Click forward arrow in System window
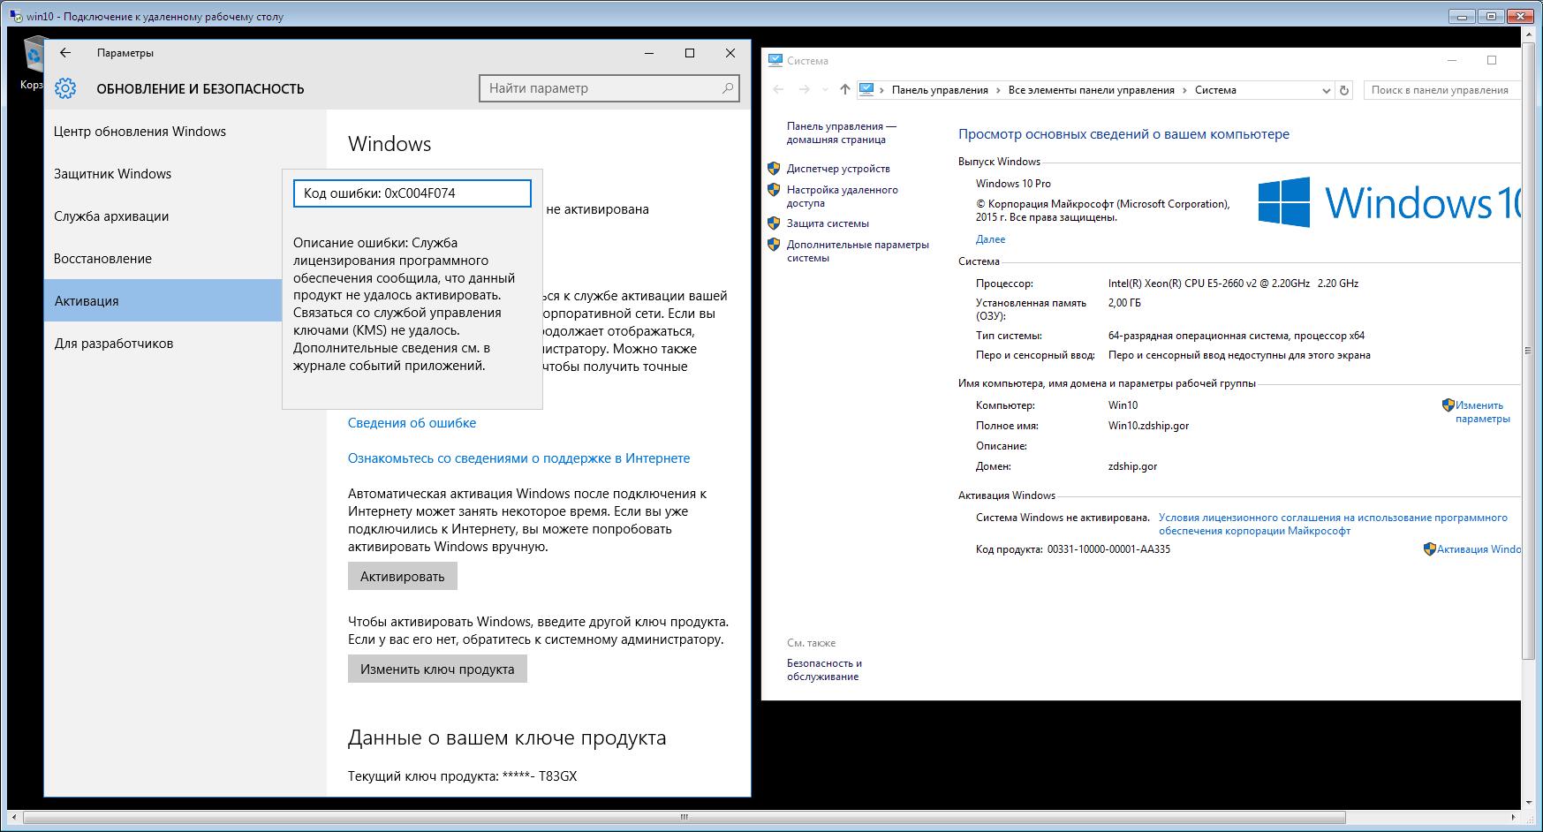Screen dimensions: 1543x832 804,89
